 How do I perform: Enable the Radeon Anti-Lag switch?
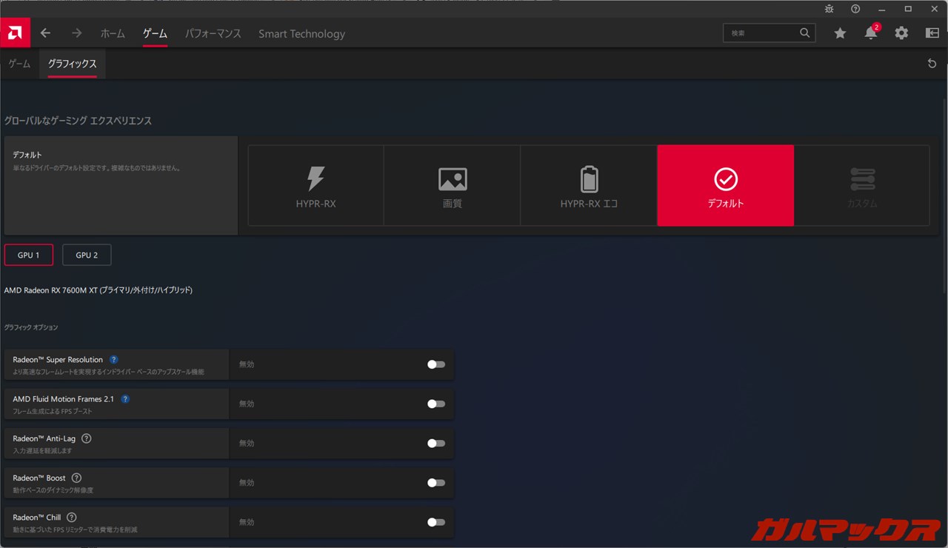(436, 443)
